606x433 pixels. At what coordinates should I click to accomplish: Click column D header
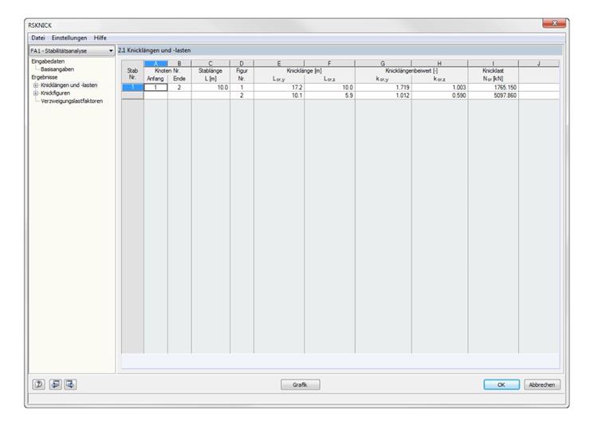[242, 64]
